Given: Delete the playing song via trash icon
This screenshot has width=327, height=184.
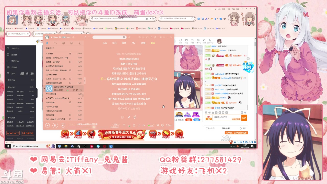Looking at the screenshot, I should [x=77, y=90].
